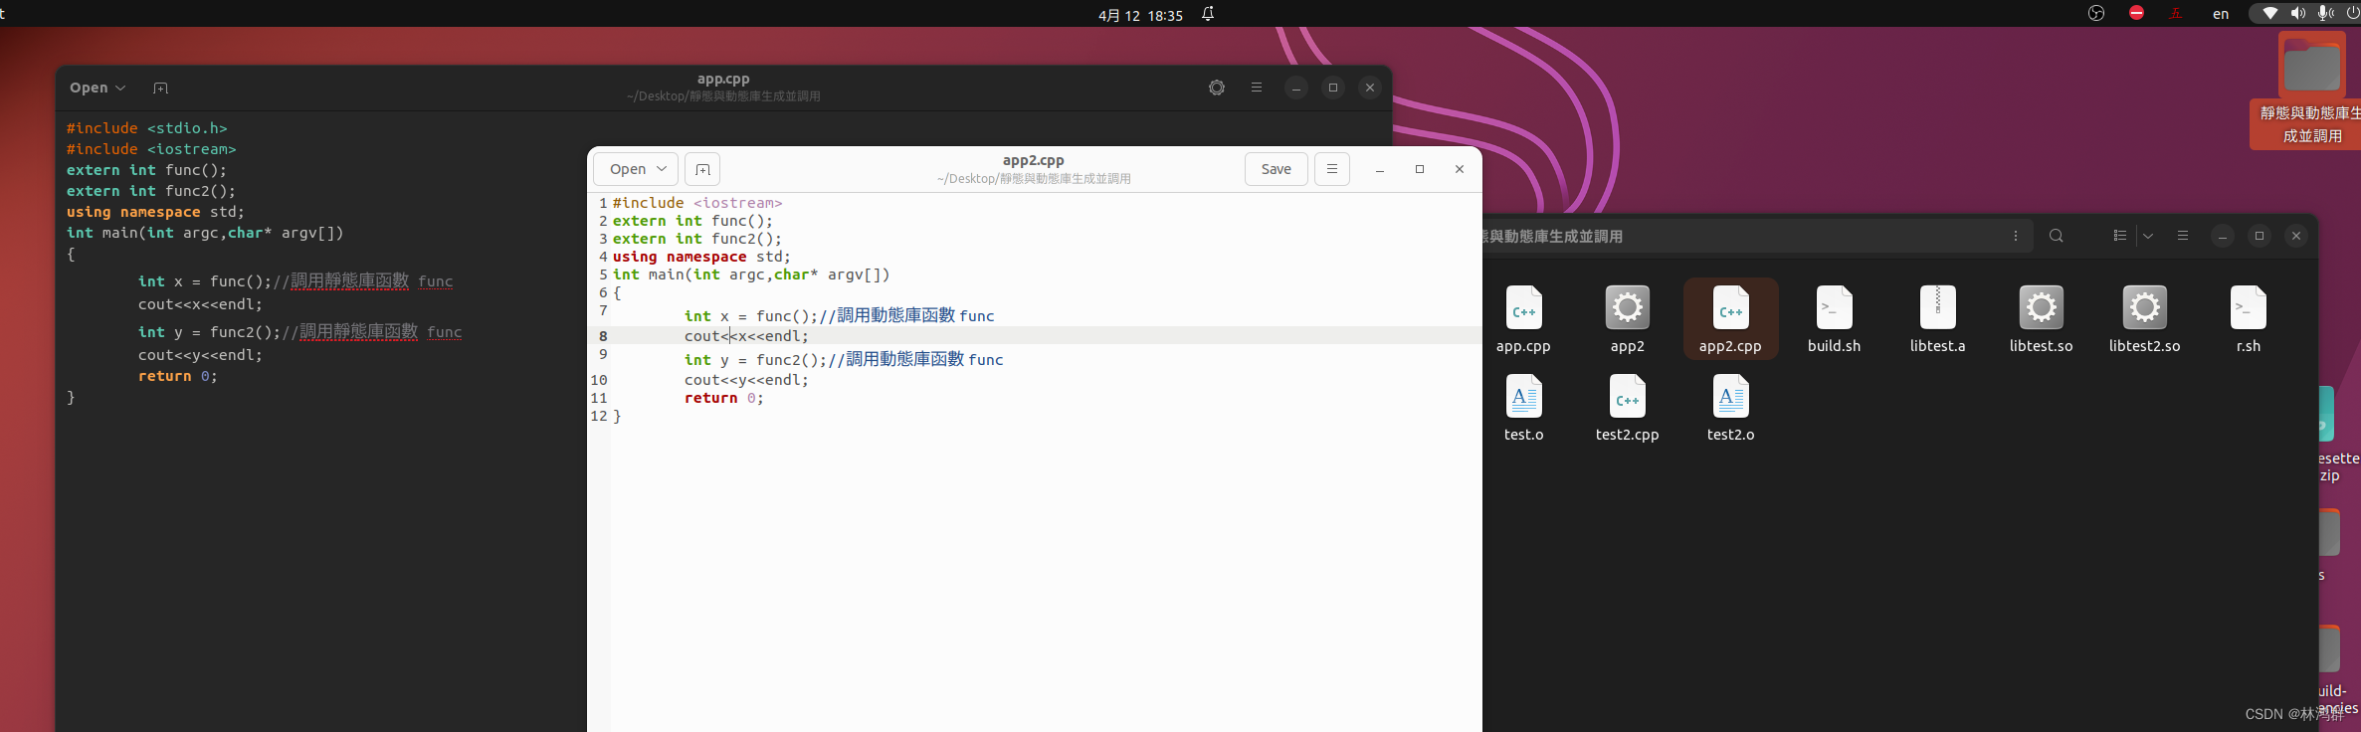
Task: Place cursor on line 1 #include <iostream> in app2.cpp
Action: point(697,203)
